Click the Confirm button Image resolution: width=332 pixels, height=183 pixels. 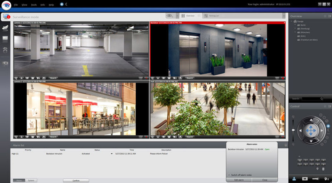coord(76,180)
